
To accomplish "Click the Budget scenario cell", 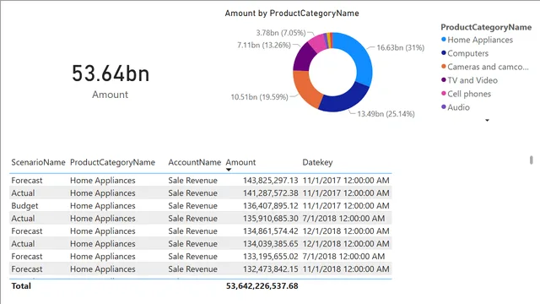I will (24, 206).
